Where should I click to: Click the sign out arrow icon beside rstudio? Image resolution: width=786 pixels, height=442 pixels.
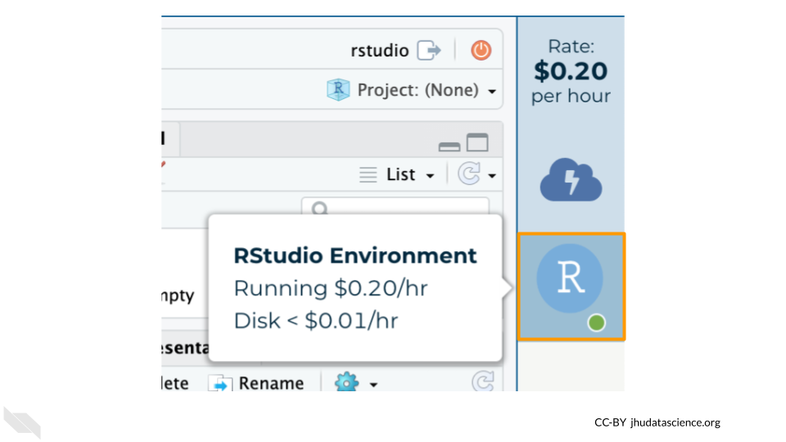(x=429, y=50)
